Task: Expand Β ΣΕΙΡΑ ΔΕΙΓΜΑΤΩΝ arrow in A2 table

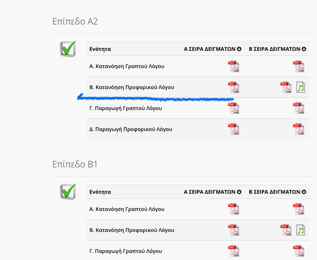Action: coord(304,49)
